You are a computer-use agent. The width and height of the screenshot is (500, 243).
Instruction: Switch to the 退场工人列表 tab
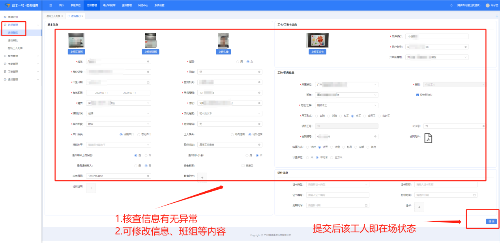click(54, 16)
